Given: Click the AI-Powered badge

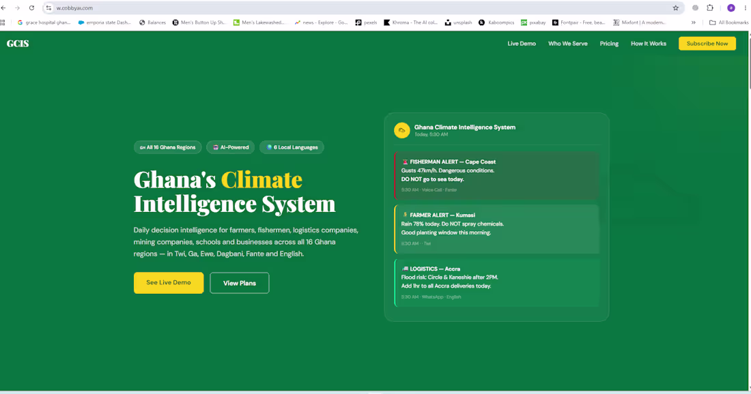Looking at the screenshot, I should point(230,147).
